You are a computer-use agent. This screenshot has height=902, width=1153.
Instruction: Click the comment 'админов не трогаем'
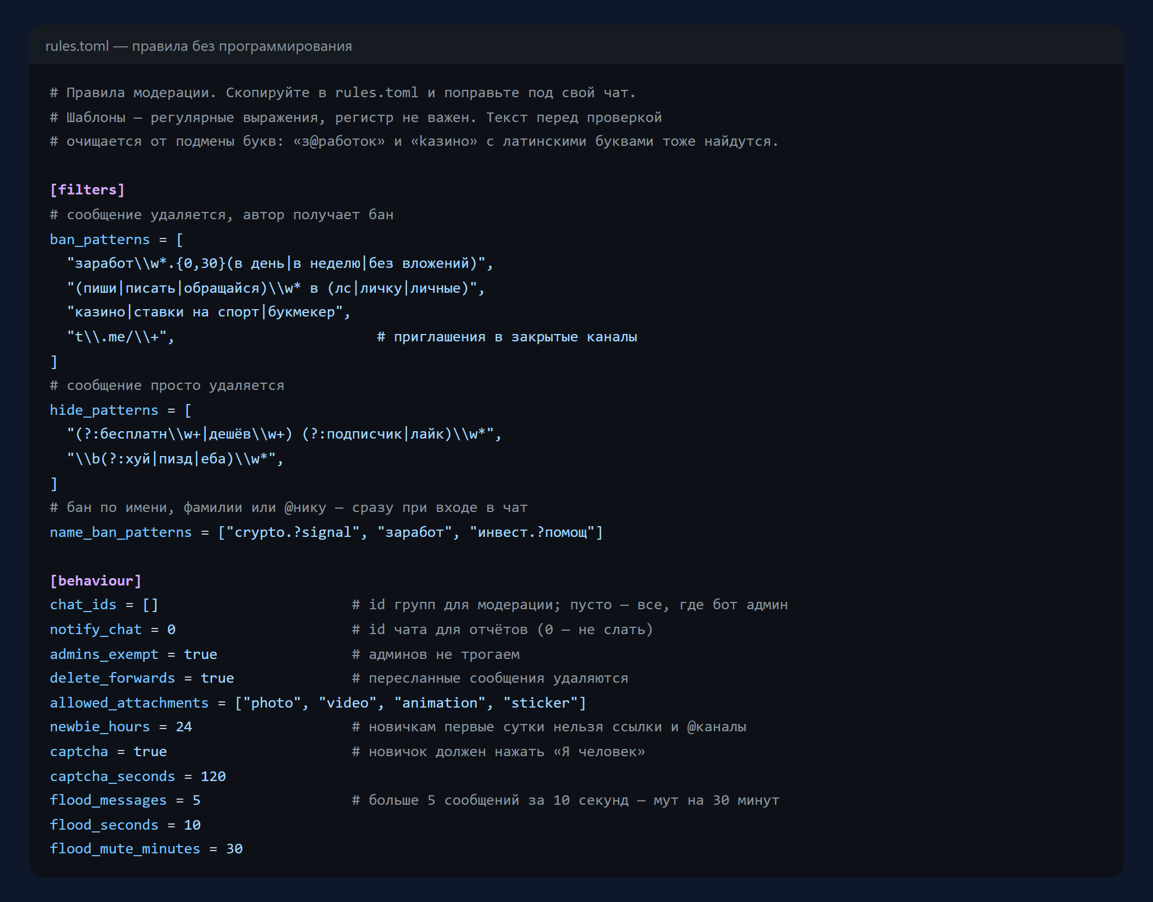point(436,654)
